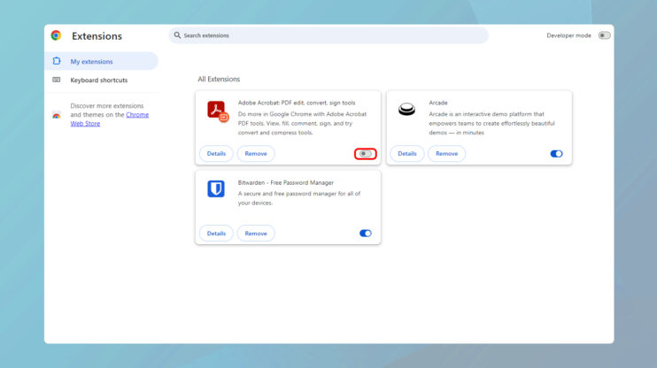Remove the Adobe Acrobat extension
The width and height of the screenshot is (657, 368).
[x=256, y=154]
